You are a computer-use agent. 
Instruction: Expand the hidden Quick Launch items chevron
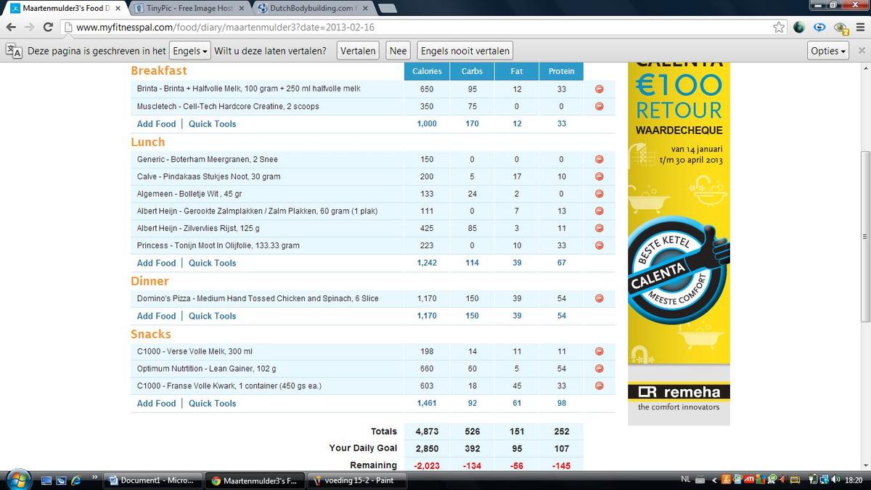pyautogui.click(x=94, y=478)
